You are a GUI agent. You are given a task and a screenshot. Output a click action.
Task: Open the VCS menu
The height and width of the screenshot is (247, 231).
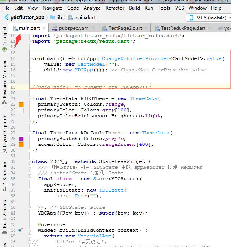tap(180, 8)
